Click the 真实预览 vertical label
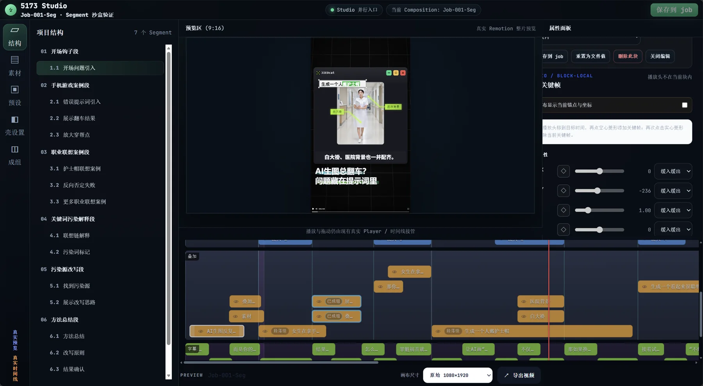 click(15, 340)
